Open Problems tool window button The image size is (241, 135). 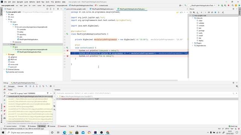(x=32, y=126)
